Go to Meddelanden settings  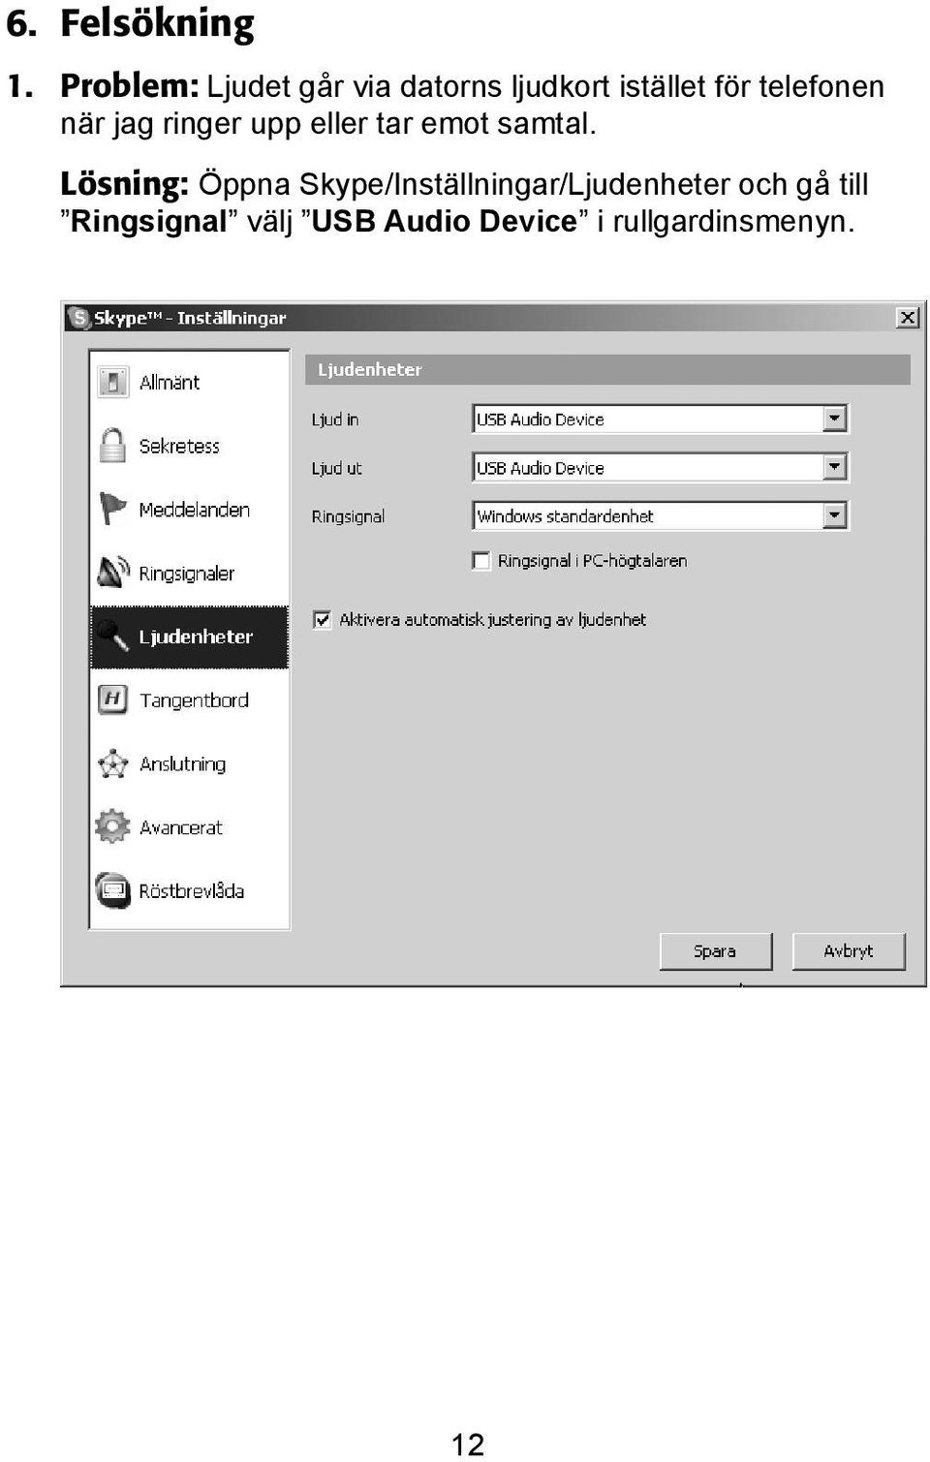coord(190,509)
